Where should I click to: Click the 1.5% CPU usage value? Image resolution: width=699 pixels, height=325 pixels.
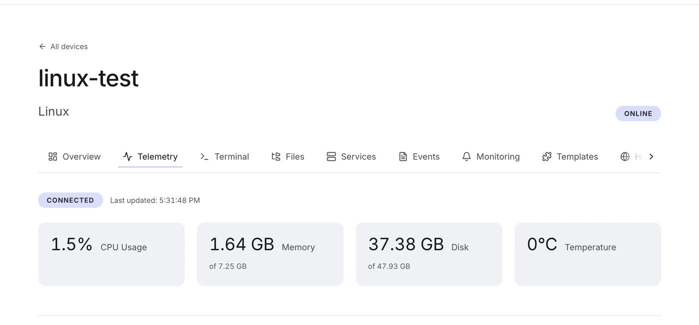point(72,244)
